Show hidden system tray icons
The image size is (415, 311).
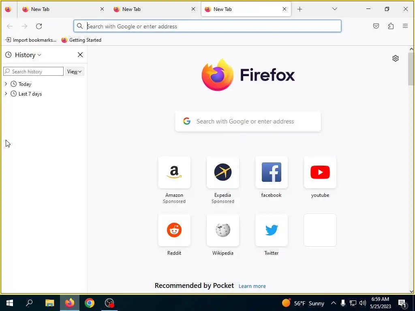point(334,303)
